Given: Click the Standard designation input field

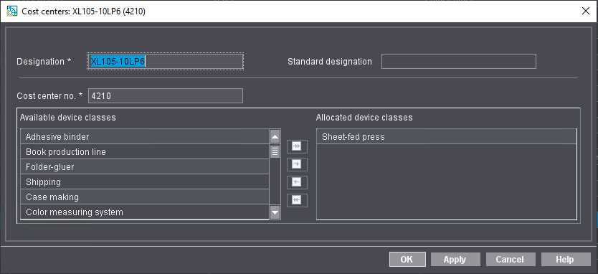Looking at the screenshot, I should pos(459,62).
